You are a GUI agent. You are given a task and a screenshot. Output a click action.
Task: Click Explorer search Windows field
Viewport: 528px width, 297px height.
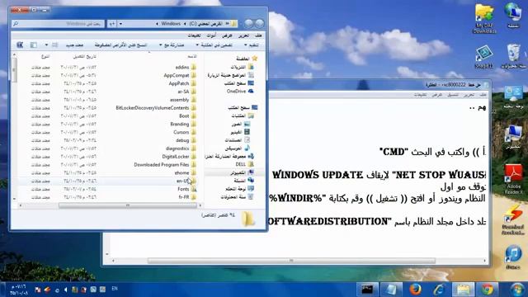(58, 24)
